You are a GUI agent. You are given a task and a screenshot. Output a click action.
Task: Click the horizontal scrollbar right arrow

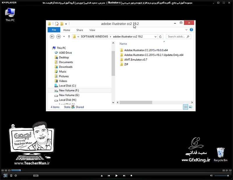click(192, 102)
